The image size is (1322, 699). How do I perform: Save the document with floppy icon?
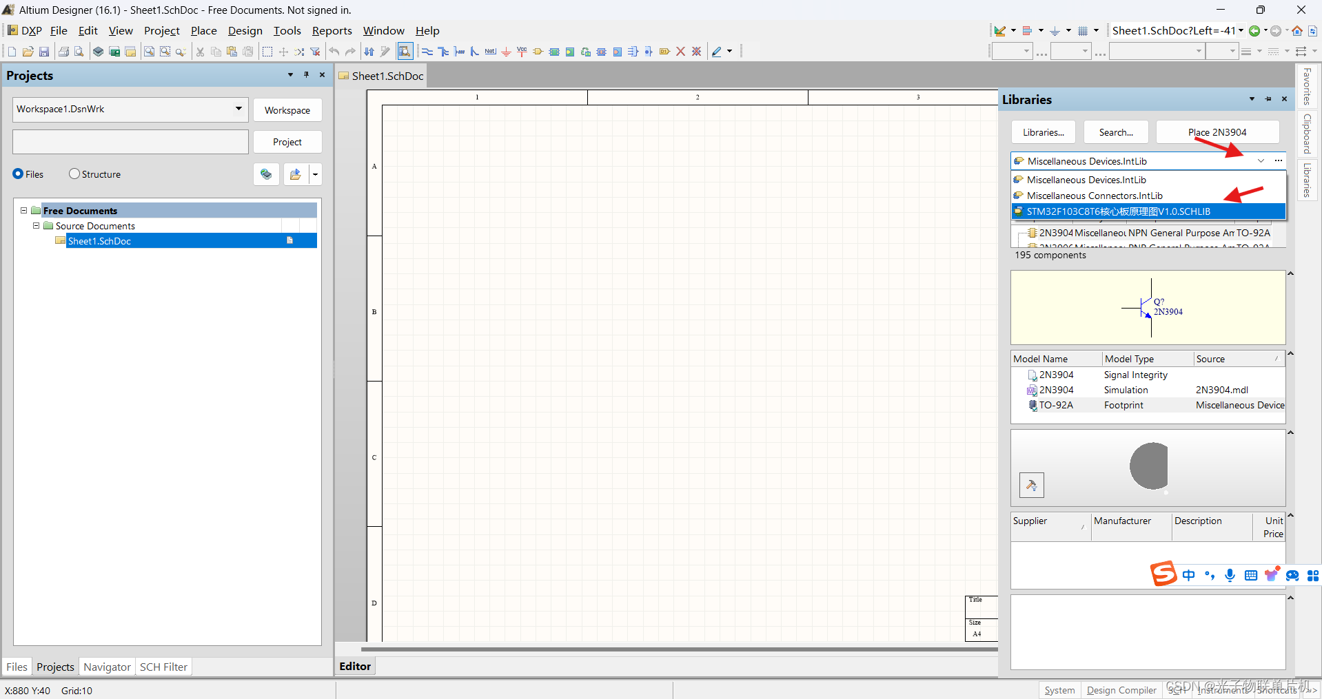tap(44, 52)
